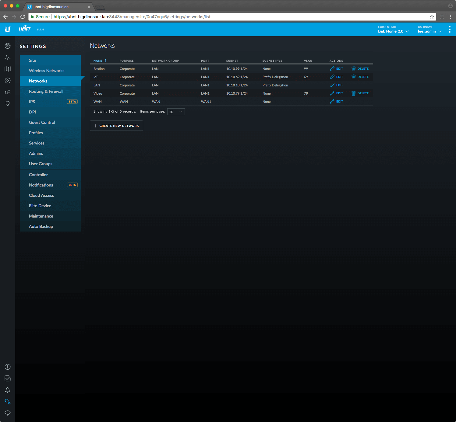Image resolution: width=456 pixels, height=422 pixels.
Task: Open the Insights lightbulb icon
Action: [x=8, y=104]
